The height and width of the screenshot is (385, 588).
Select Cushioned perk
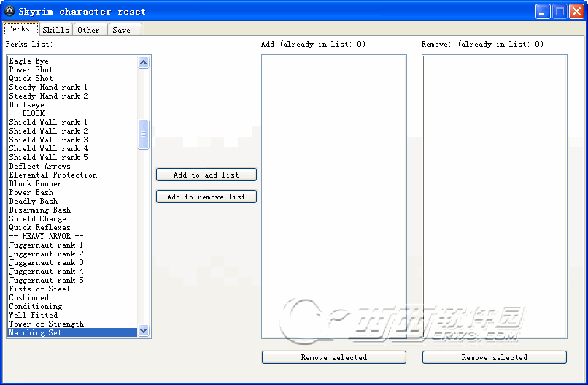click(73, 297)
